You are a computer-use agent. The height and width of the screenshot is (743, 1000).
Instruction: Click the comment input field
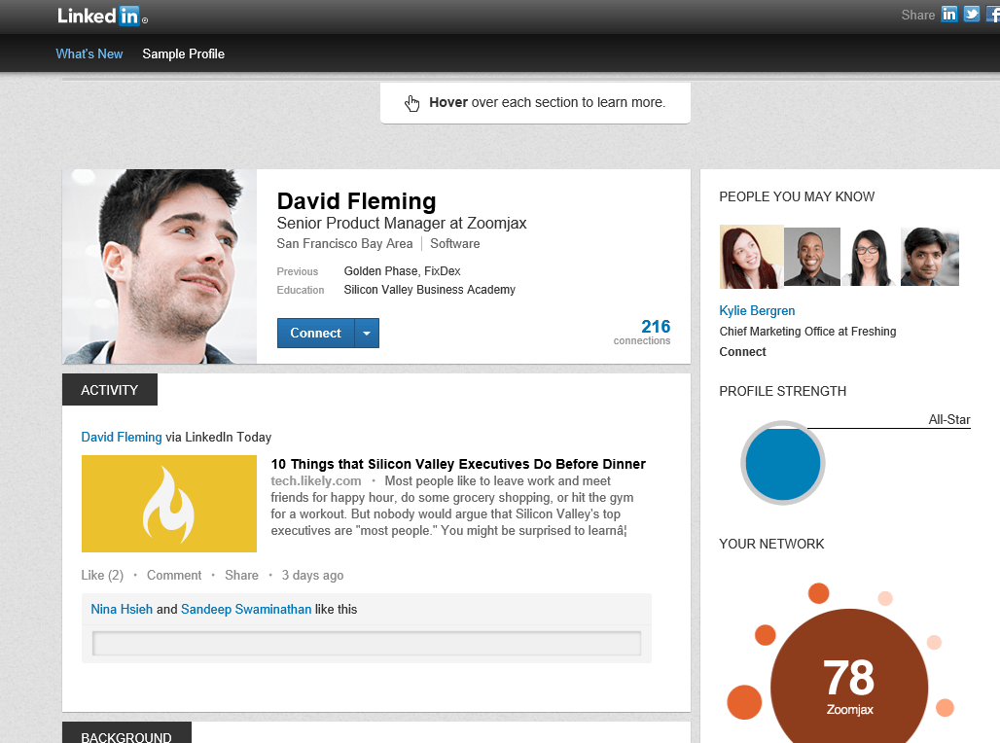[x=367, y=644]
